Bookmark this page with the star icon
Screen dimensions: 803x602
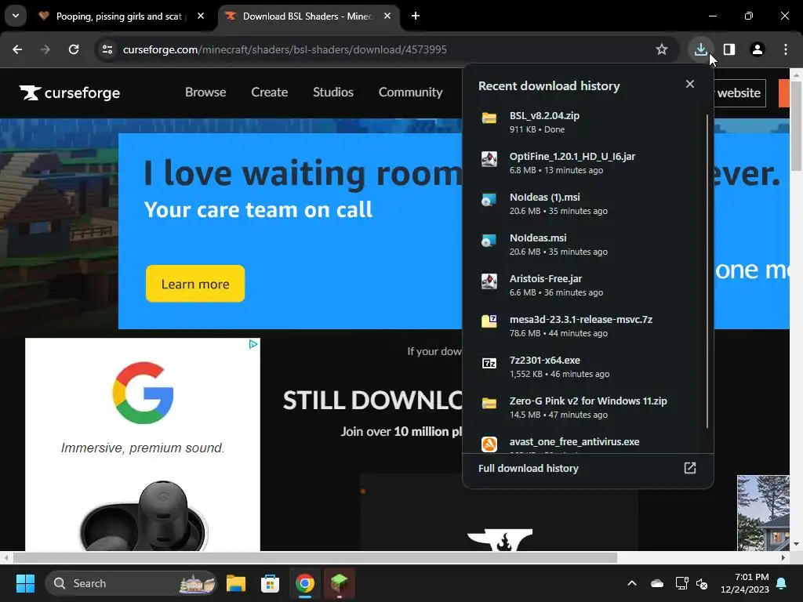(x=662, y=49)
